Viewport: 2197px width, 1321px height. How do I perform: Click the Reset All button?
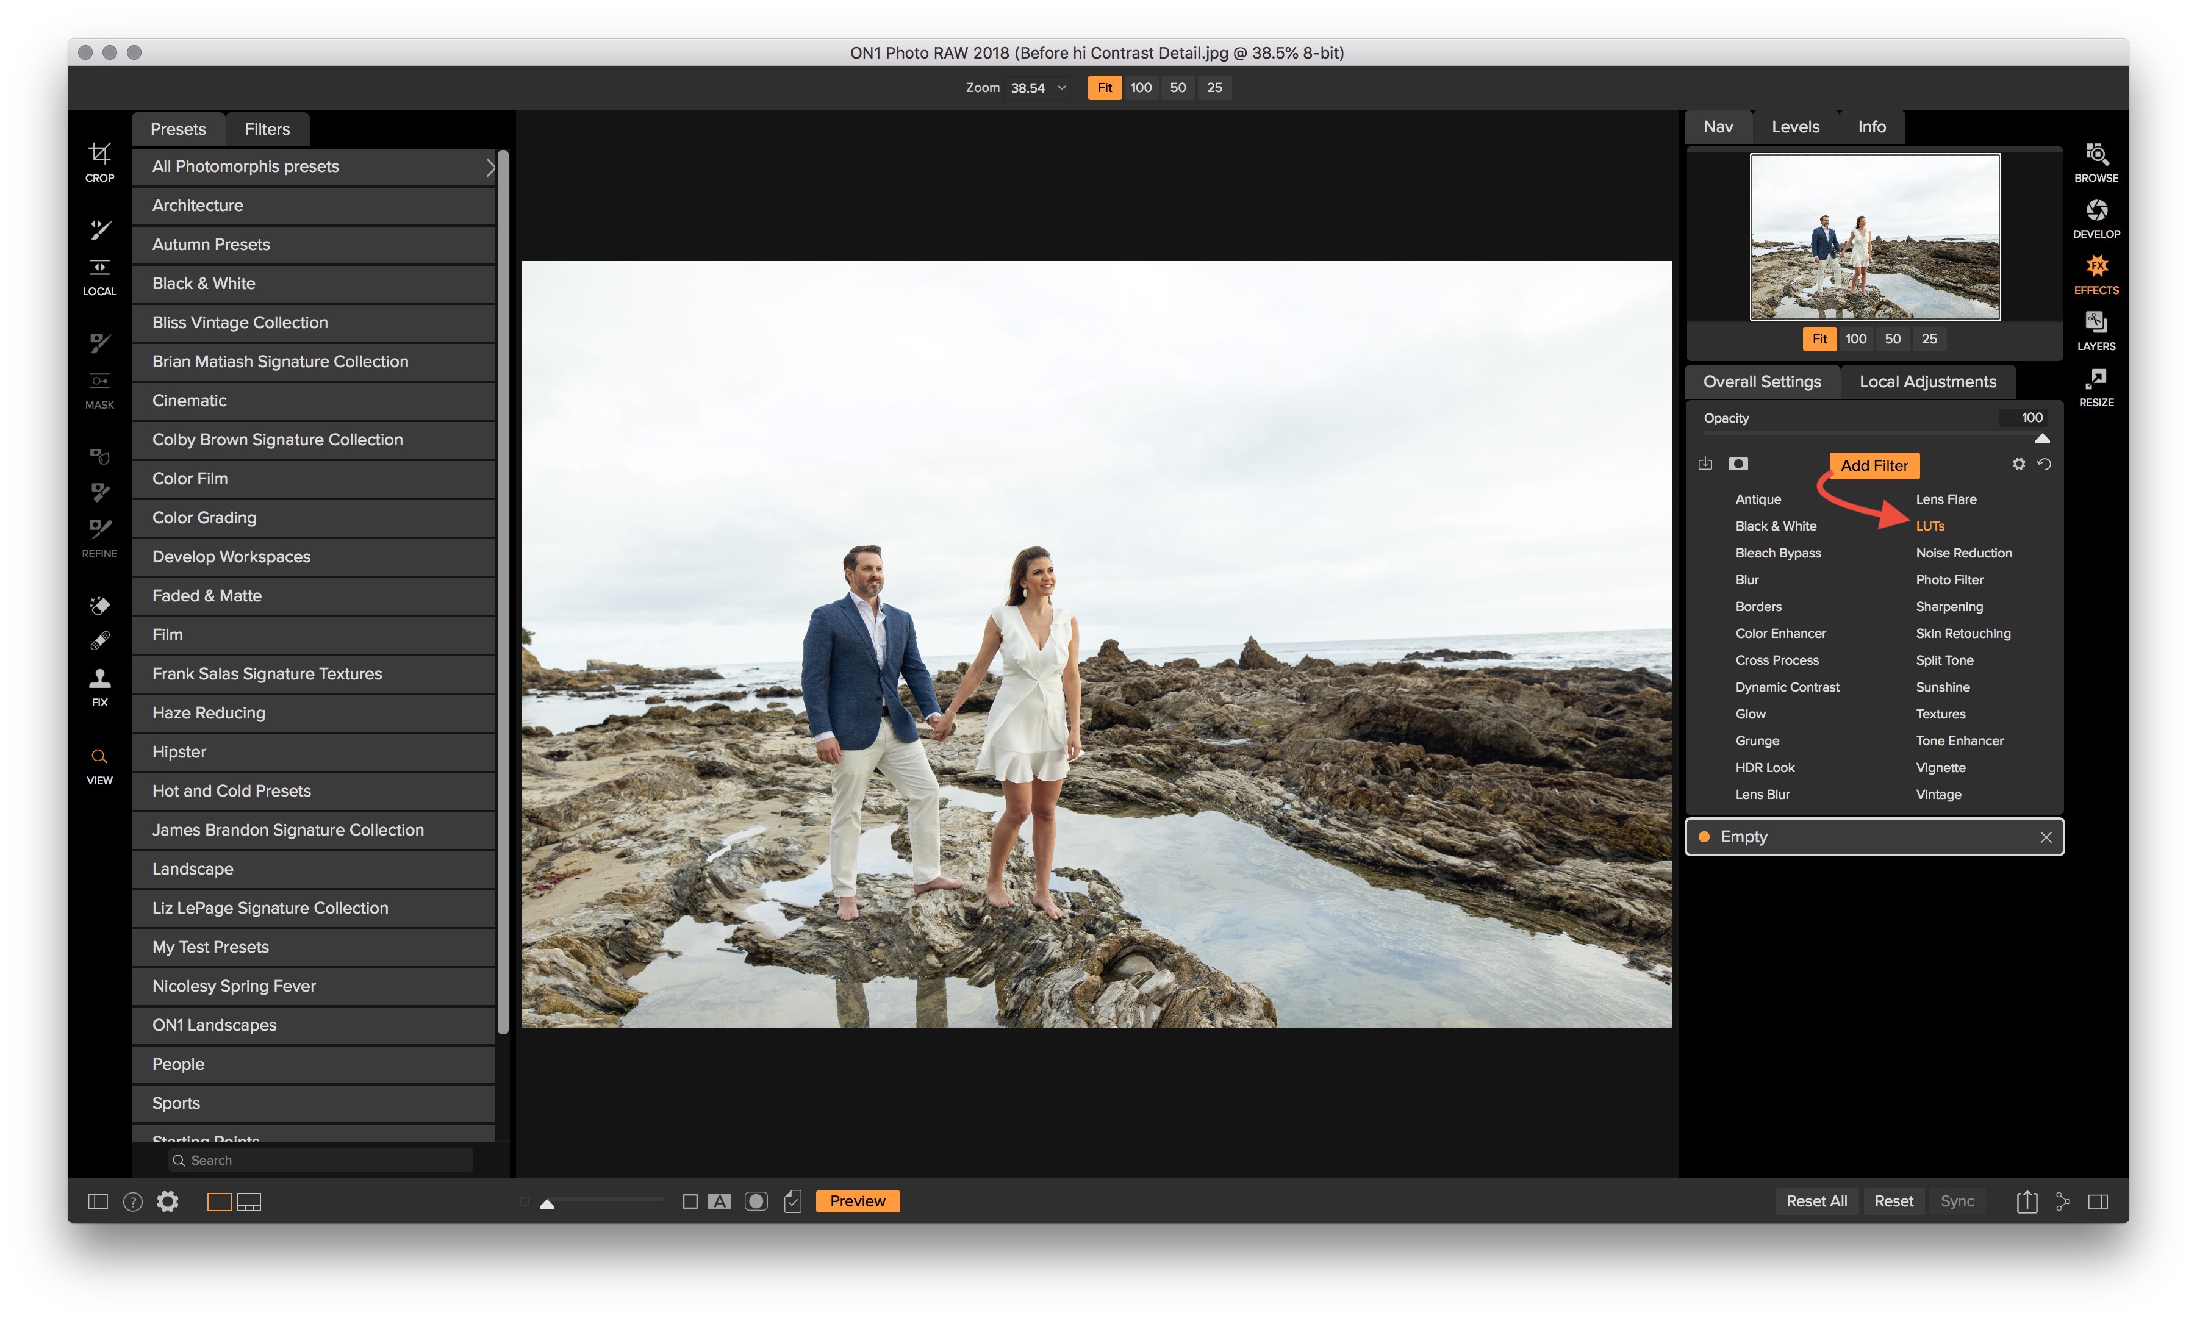pyautogui.click(x=1816, y=1201)
